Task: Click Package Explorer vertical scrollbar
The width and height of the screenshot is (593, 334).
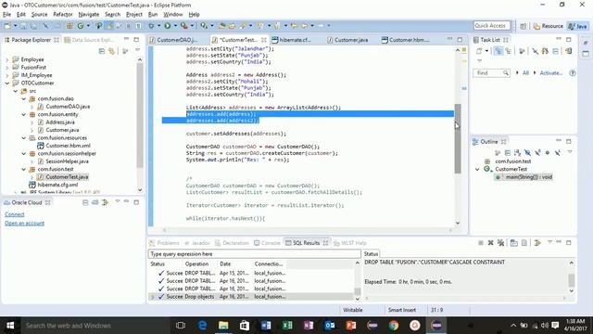Action: coord(140,115)
